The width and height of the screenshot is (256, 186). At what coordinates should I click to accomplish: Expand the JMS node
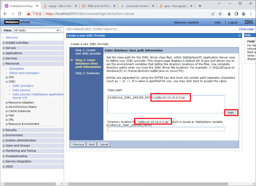click(x=7, y=77)
